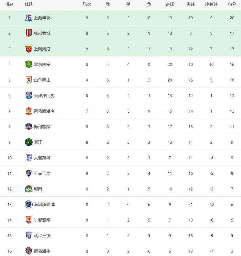This screenshot has width=241, height=256.
Task: Click the Shandong Taishan (山东泰山) team crest
Action: pos(29,80)
